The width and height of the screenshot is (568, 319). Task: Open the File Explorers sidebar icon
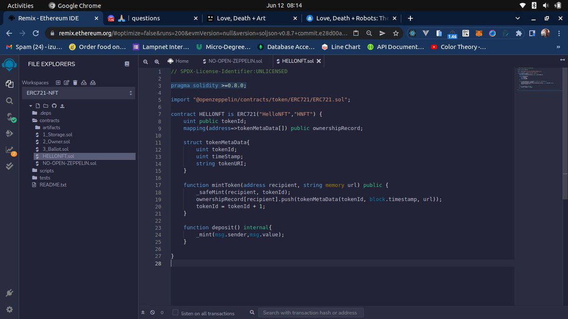9,83
